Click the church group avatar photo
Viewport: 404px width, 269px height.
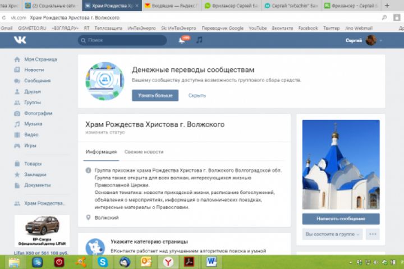[341, 165]
